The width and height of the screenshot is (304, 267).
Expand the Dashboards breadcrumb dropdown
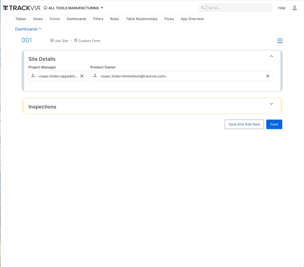[40, 29]
